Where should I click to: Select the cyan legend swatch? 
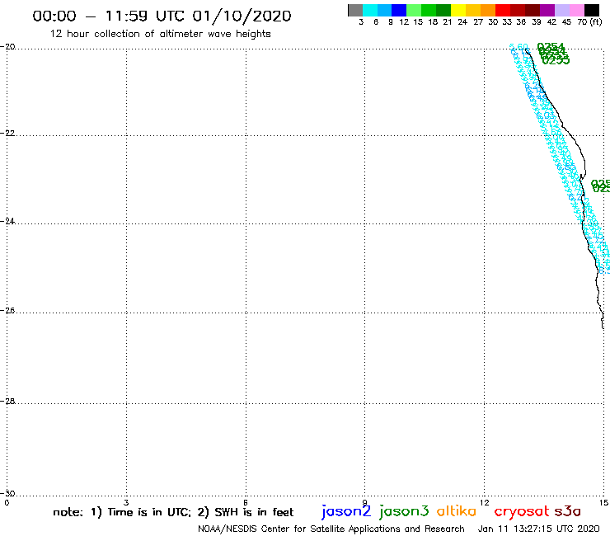[x=369, y=10]
